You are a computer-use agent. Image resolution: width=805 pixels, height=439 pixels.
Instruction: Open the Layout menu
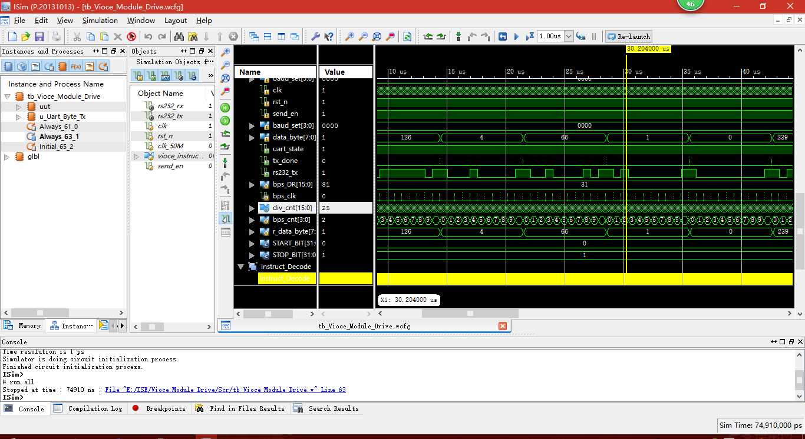pyautogui.click(x=176, y=21)
